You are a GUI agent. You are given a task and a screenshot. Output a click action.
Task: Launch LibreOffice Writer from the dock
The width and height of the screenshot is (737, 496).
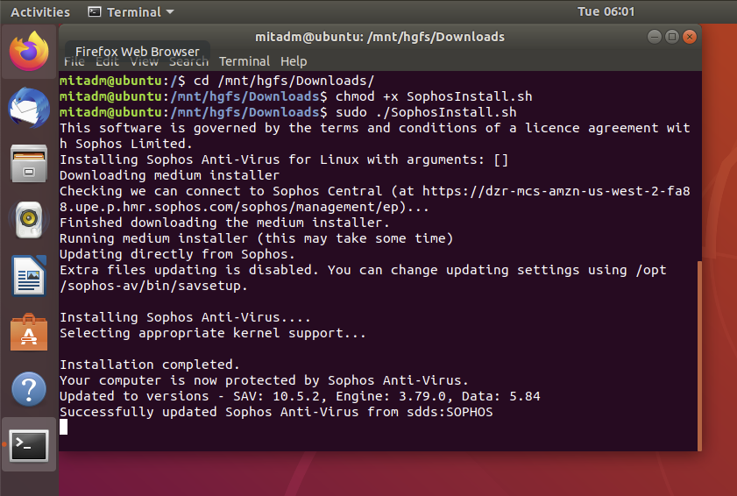tap(29, 276)
